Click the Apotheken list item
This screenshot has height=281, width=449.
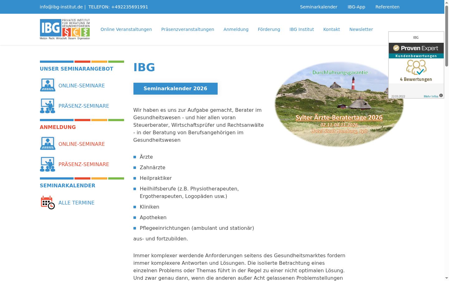click(x=153, y=217)
